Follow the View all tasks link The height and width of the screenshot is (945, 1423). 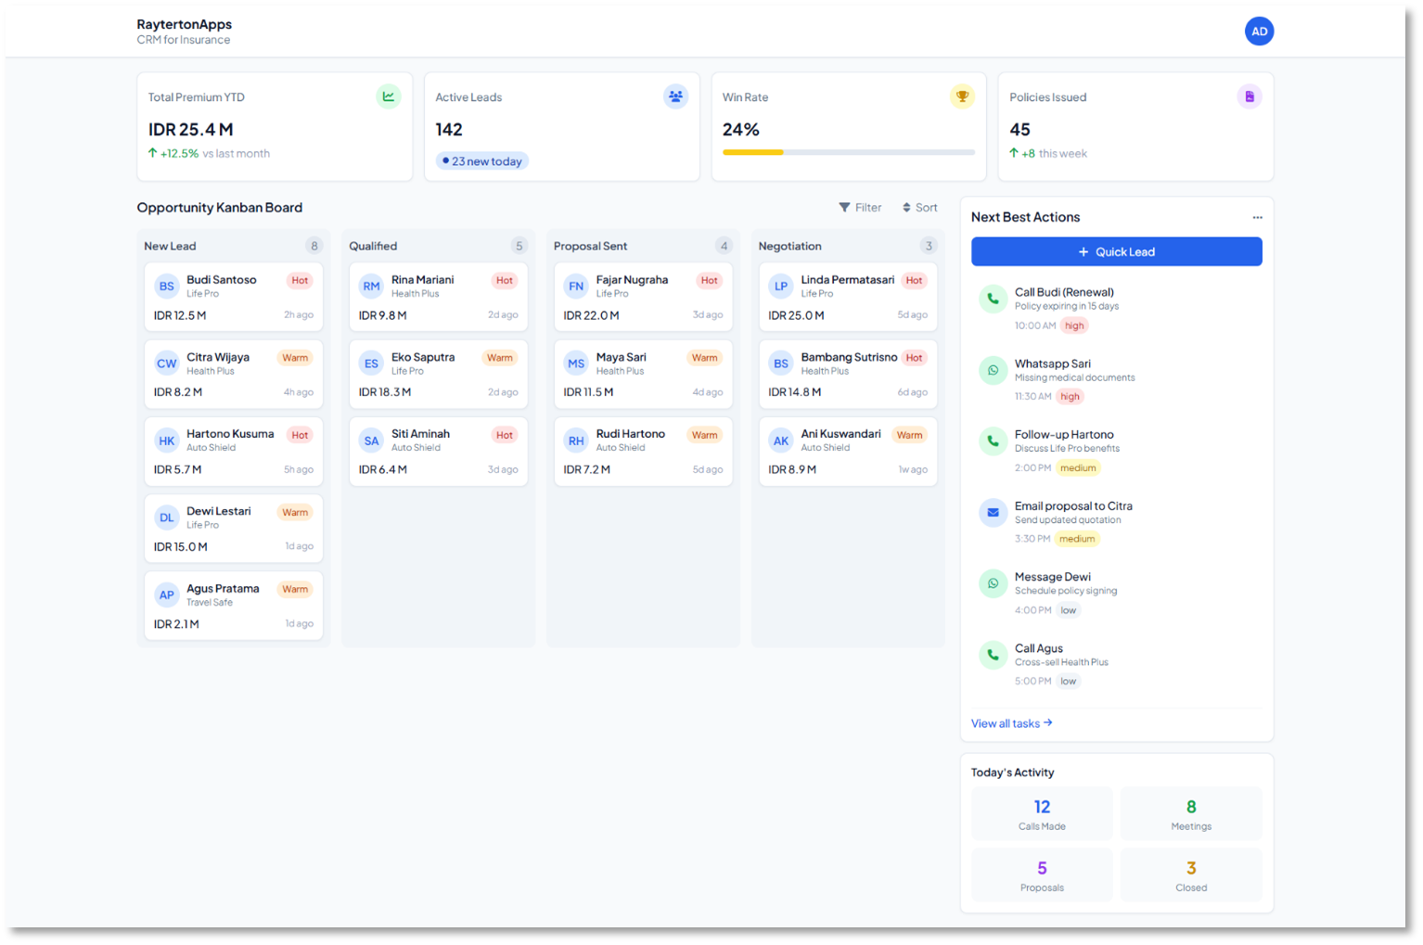pos(1011,723)
